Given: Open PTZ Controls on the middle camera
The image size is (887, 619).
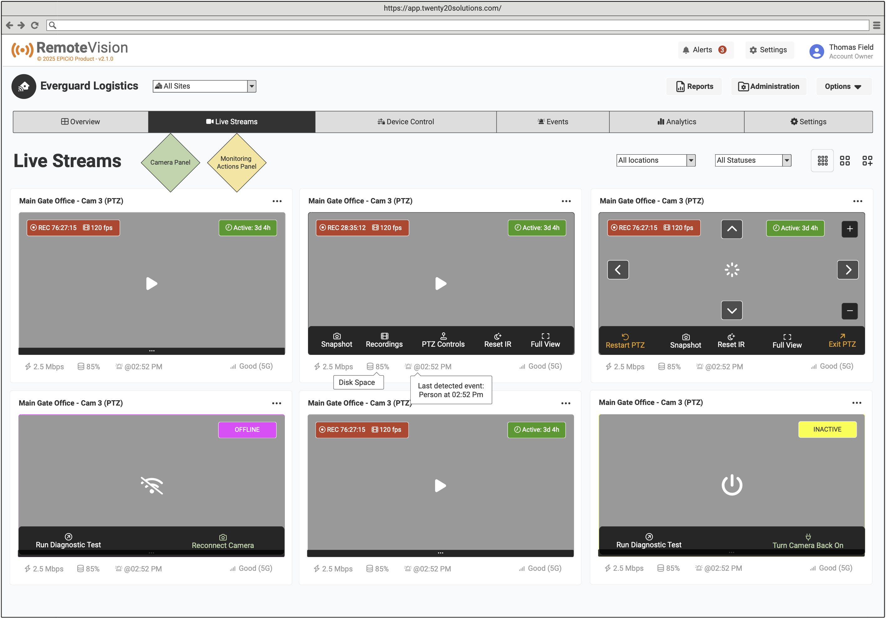Looking at the screenshot, I should click(443, 340).
